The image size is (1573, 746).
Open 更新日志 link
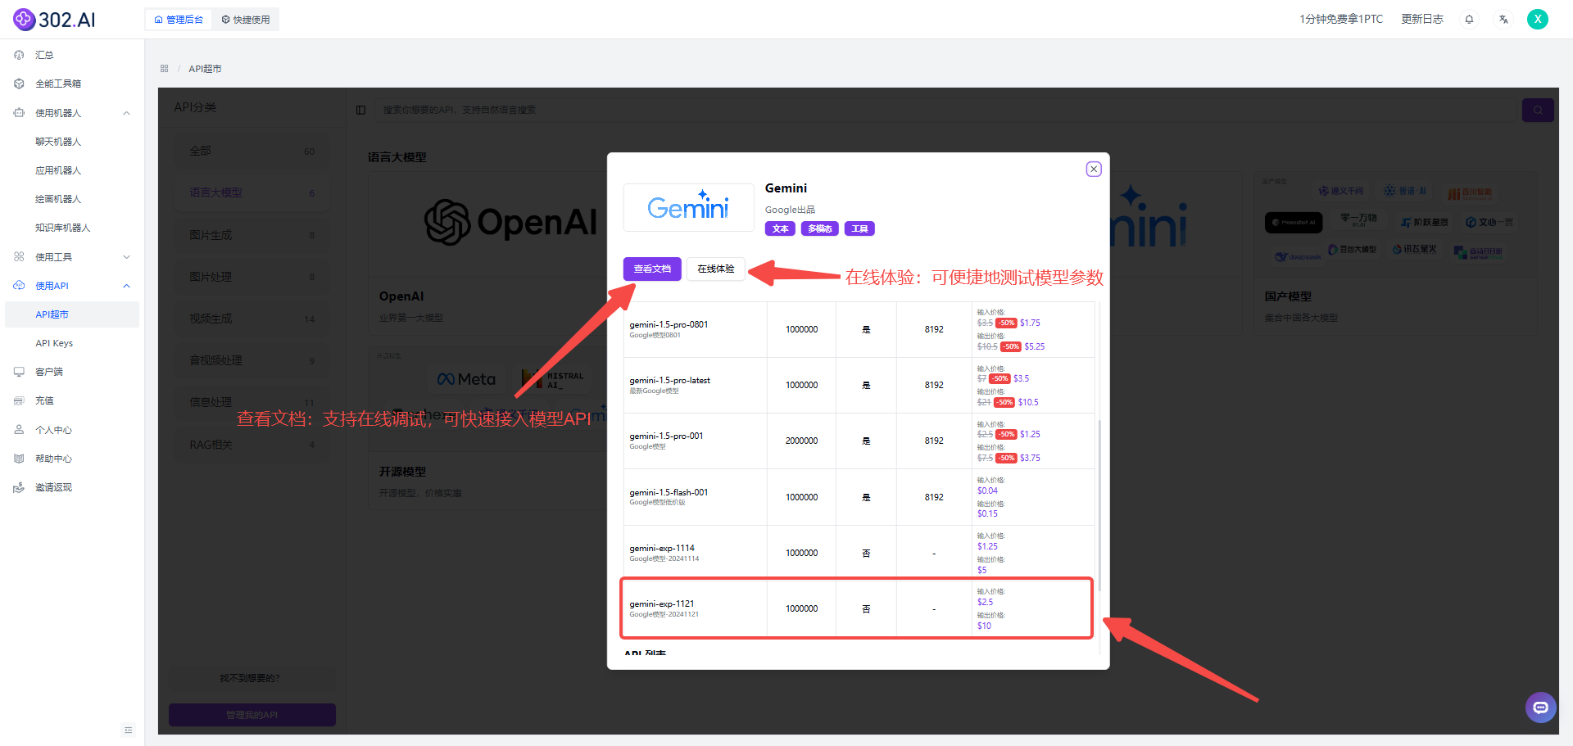click(x=1422, y=19)
